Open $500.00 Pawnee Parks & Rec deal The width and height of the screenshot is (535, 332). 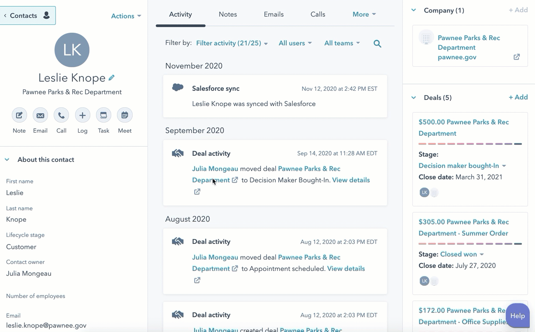click(x=463, y=128)
